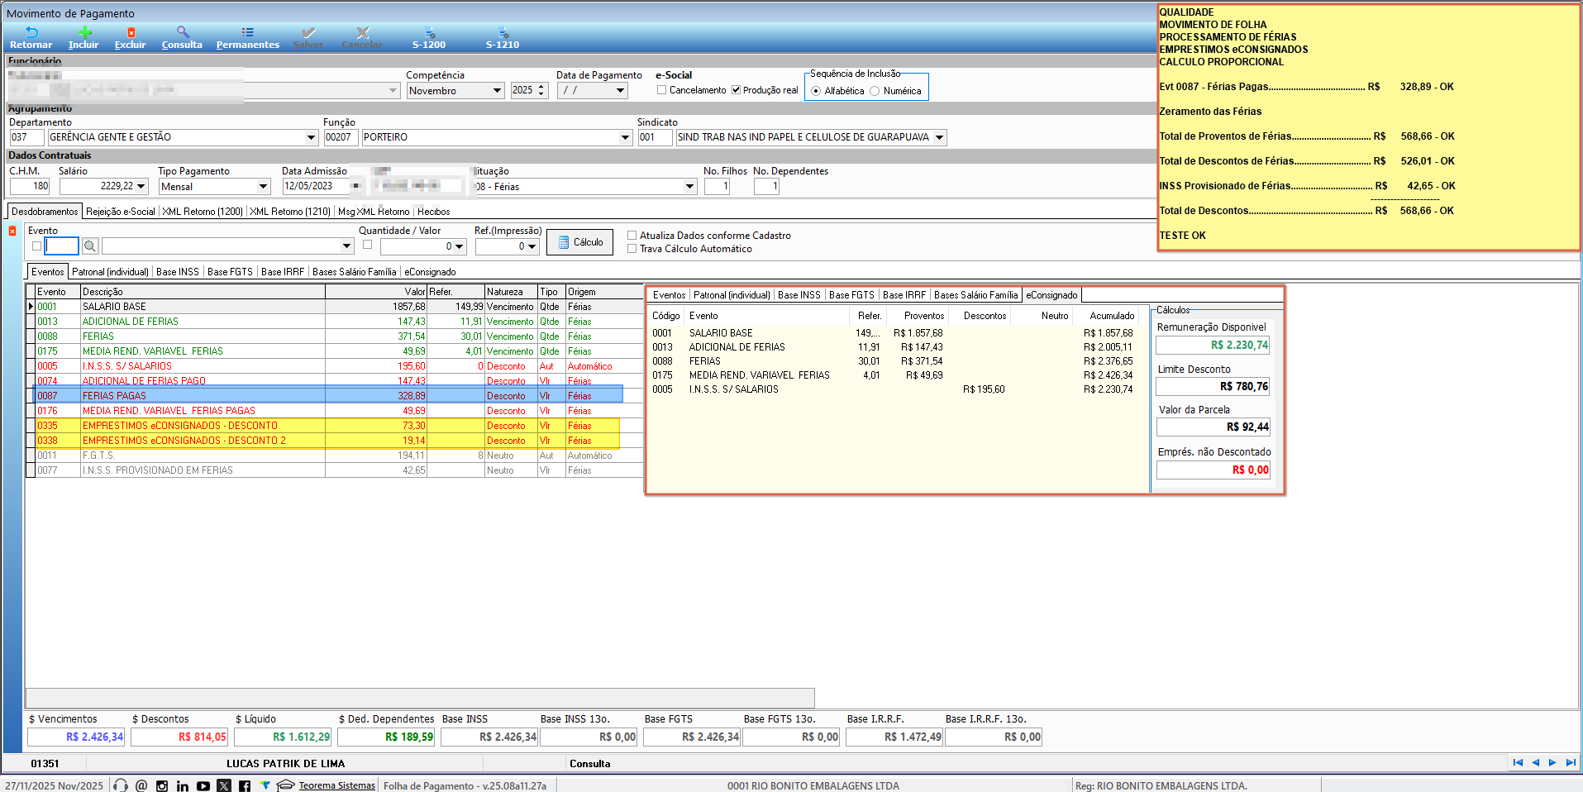The width and height of the screenshot is (1583, 792).
Task: Enable the Cancelamento checkbox
Action: (x=661, y=90)
